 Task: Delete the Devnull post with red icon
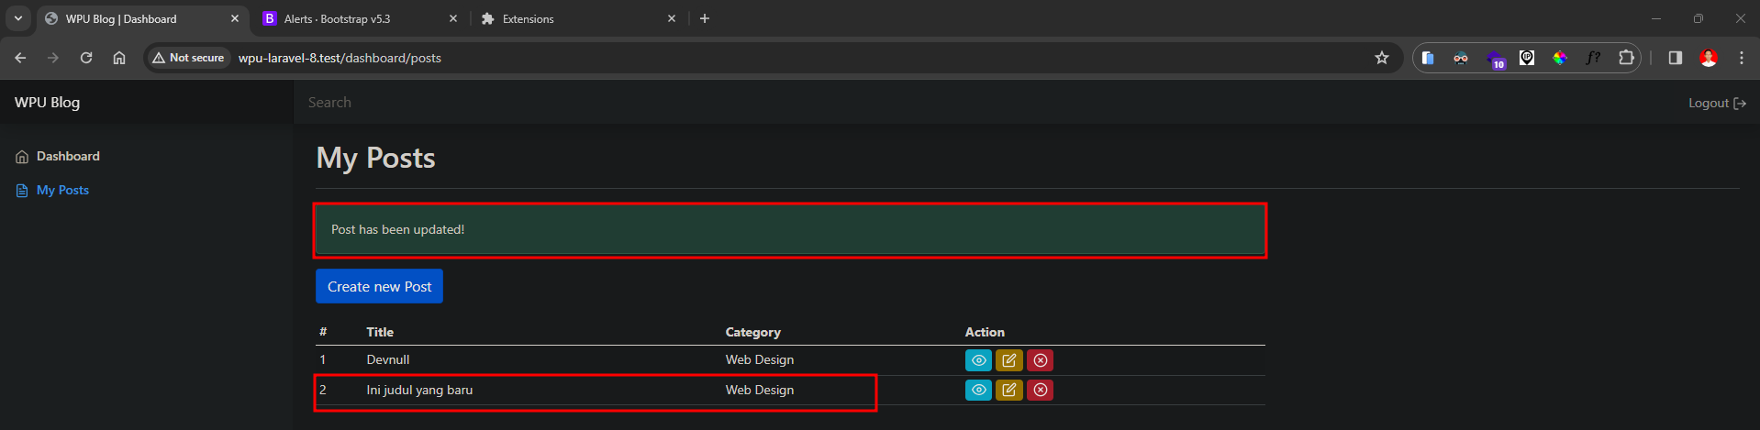pyautogui.click(x=1040, y=360)
